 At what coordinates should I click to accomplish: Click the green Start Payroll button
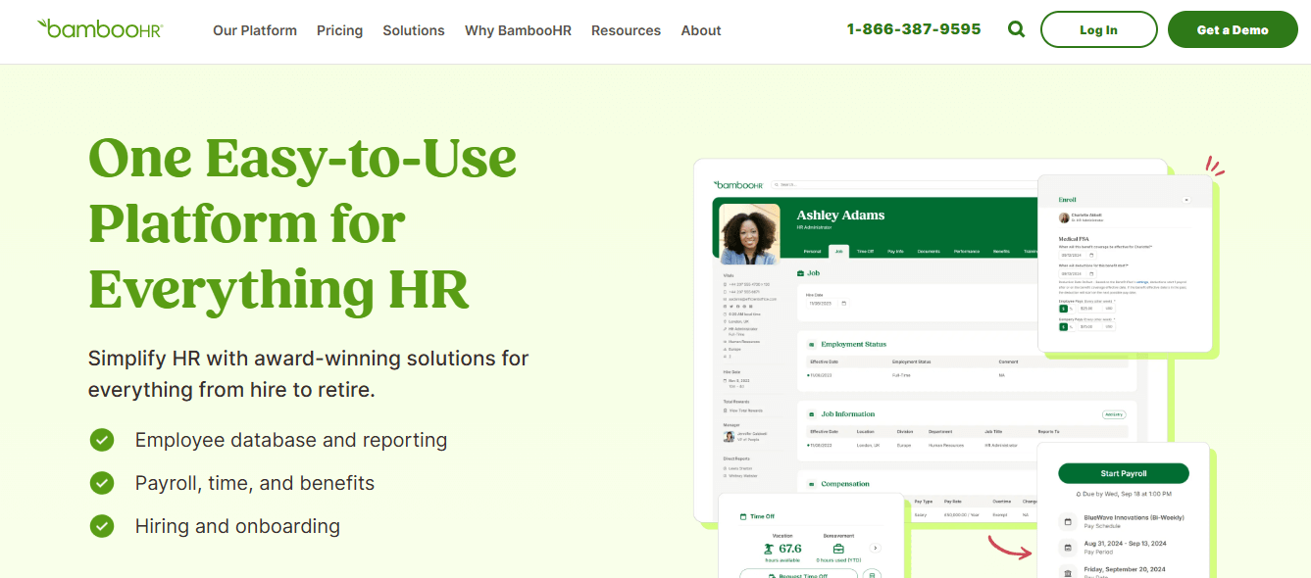point(1124,473)
